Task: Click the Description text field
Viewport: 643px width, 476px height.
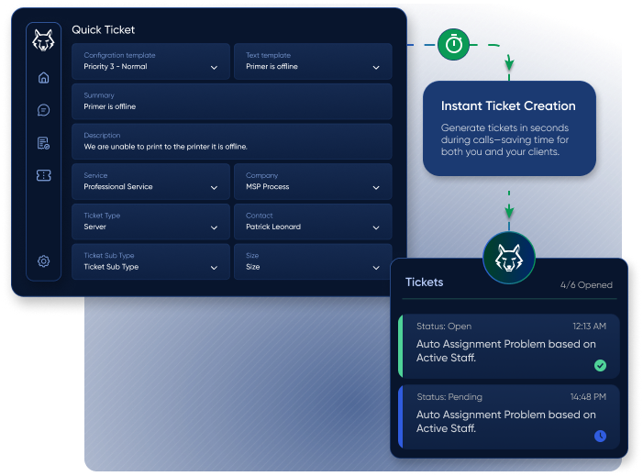Action: pyautogui.click(x=231, y=141)
